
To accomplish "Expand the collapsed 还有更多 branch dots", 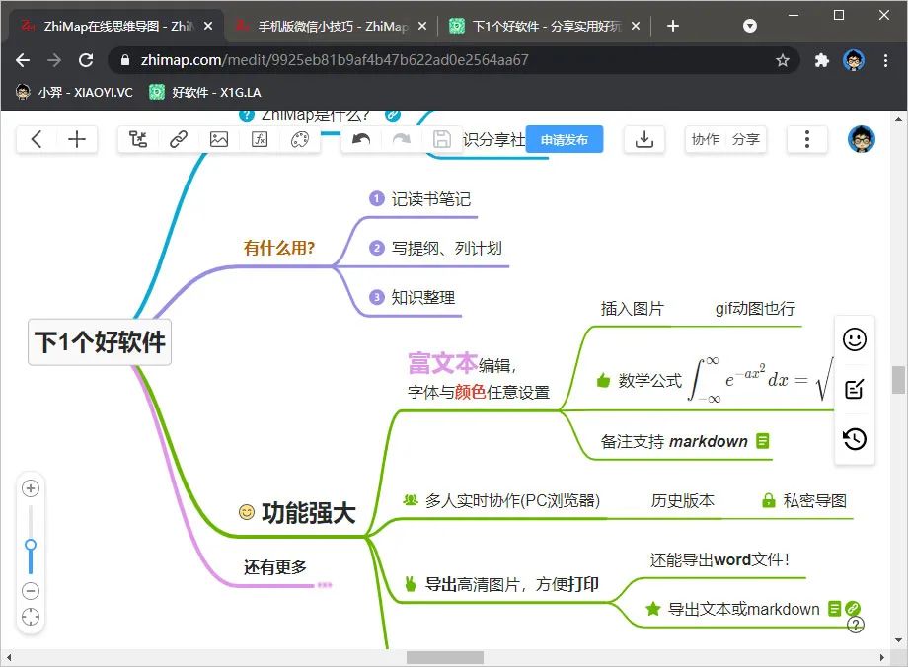I will (324, 585).
